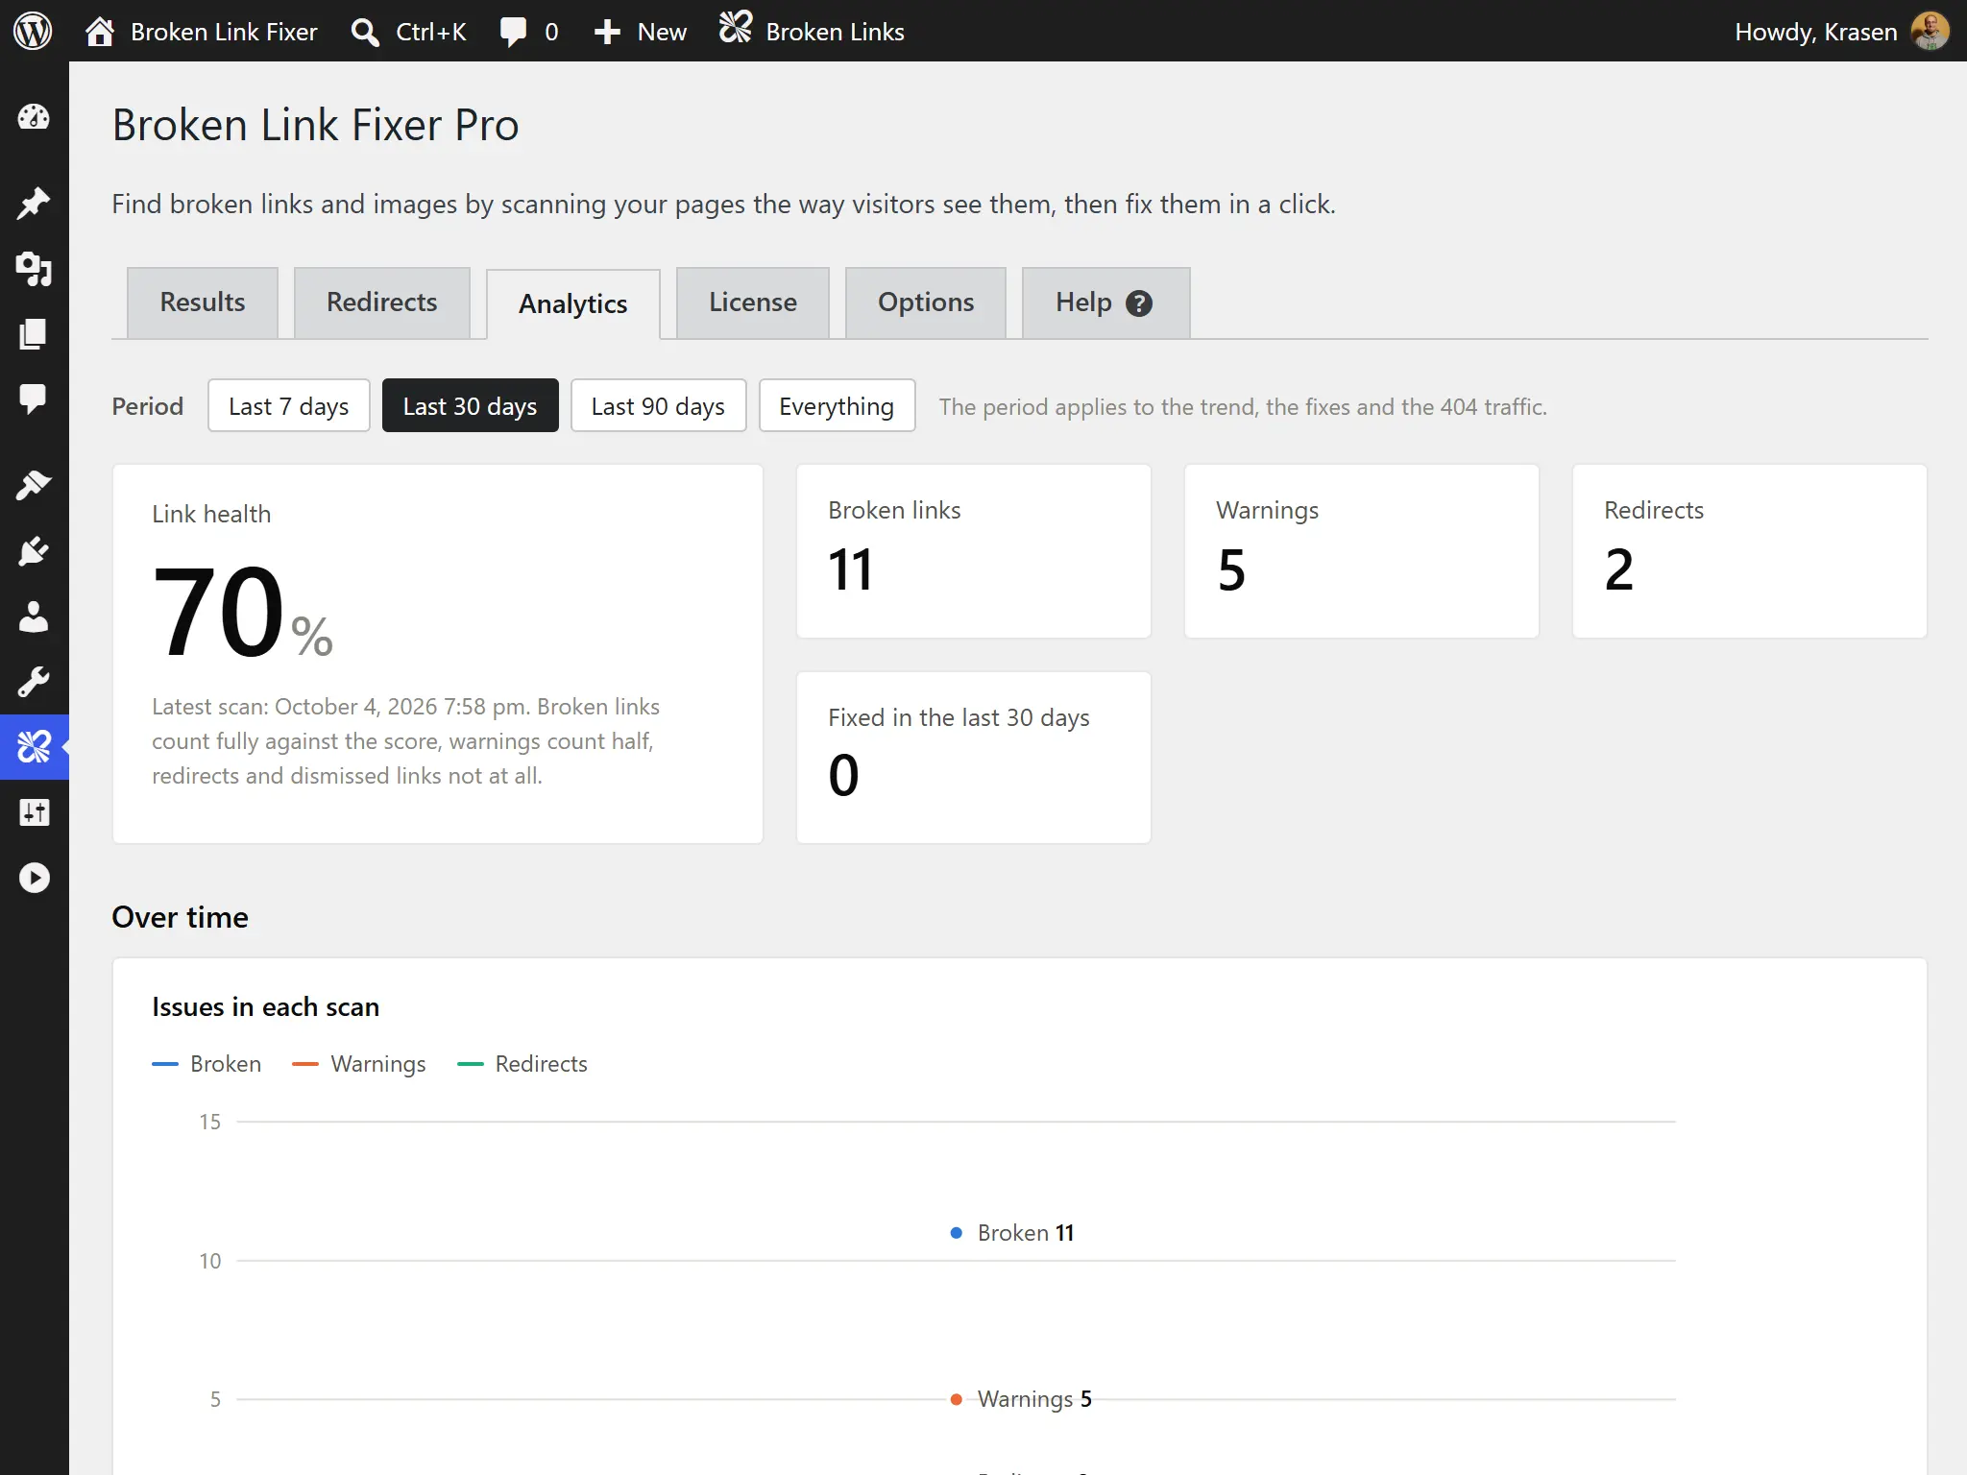Click the Latest scan description text
The width and height of the screenshot is (1967, 1475).
[405, 741]
